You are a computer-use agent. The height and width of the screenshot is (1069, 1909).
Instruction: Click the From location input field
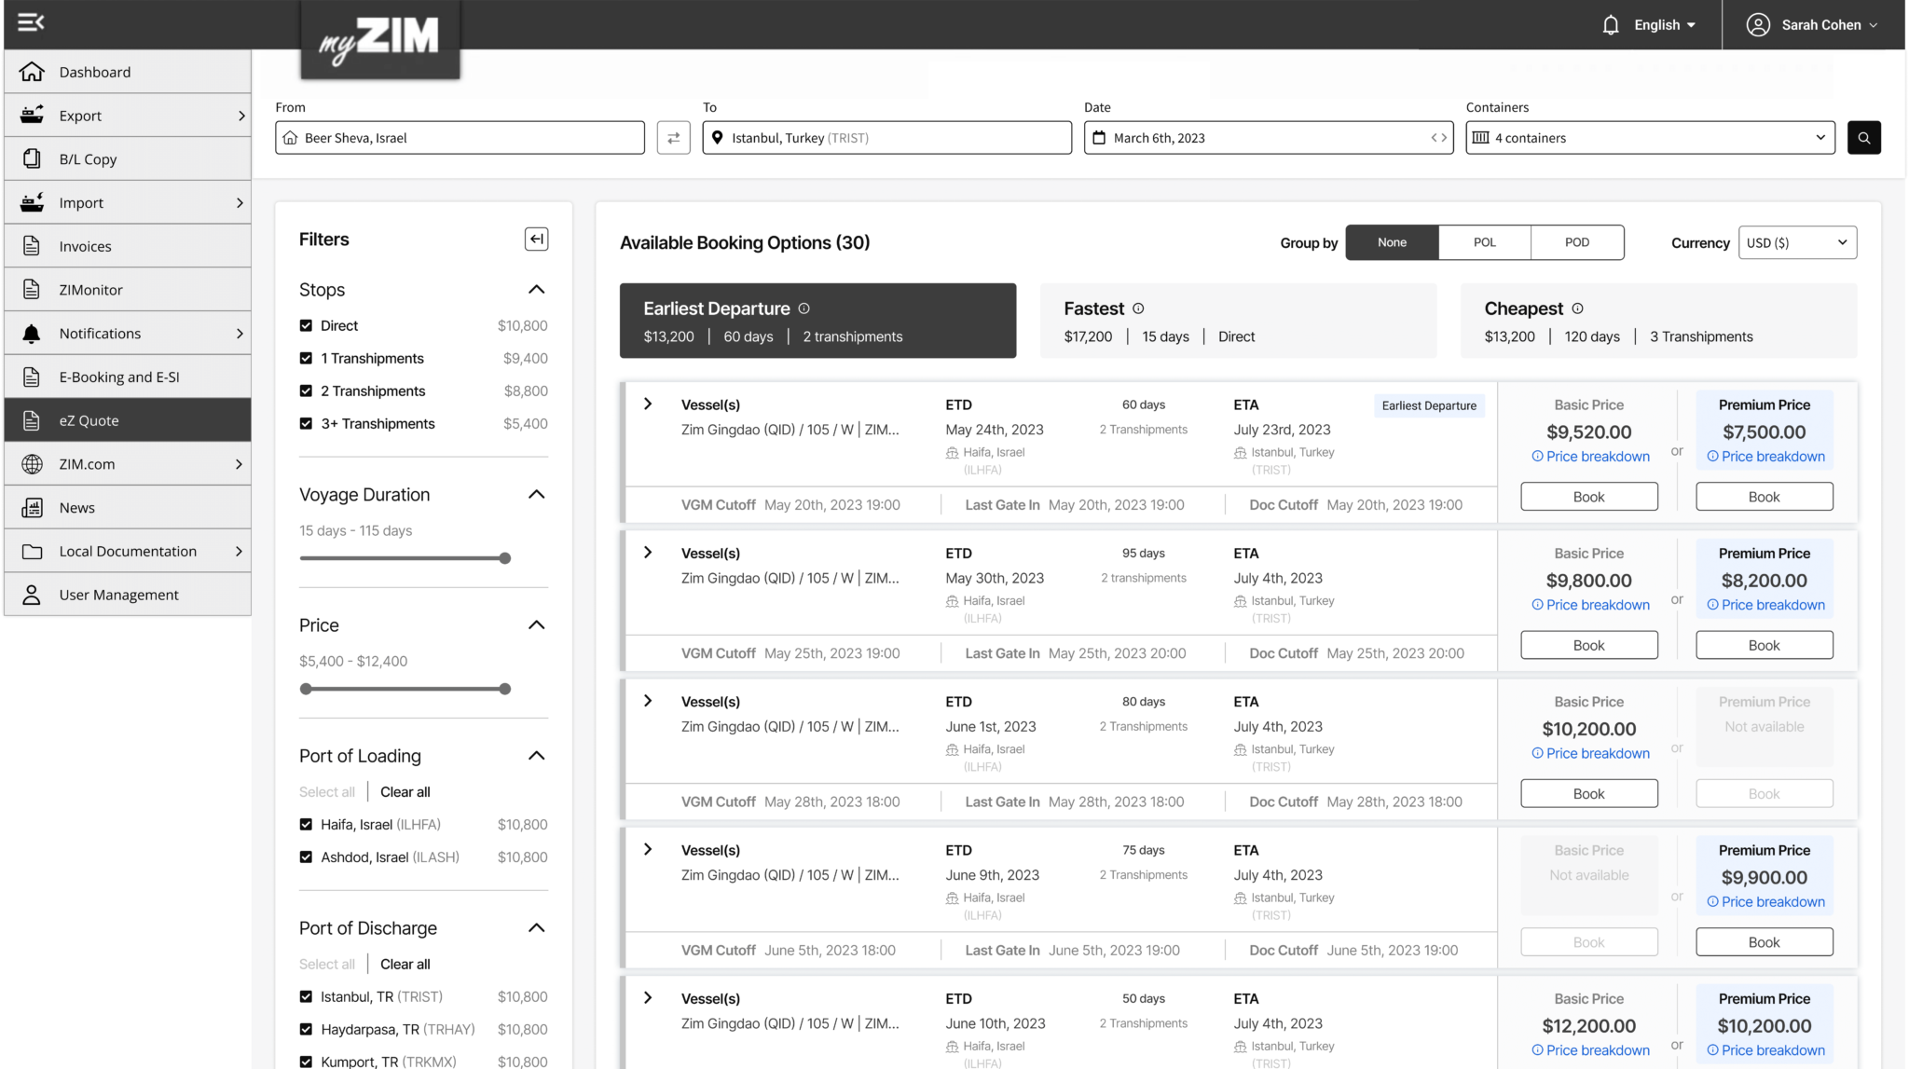(x=460, y=138)
